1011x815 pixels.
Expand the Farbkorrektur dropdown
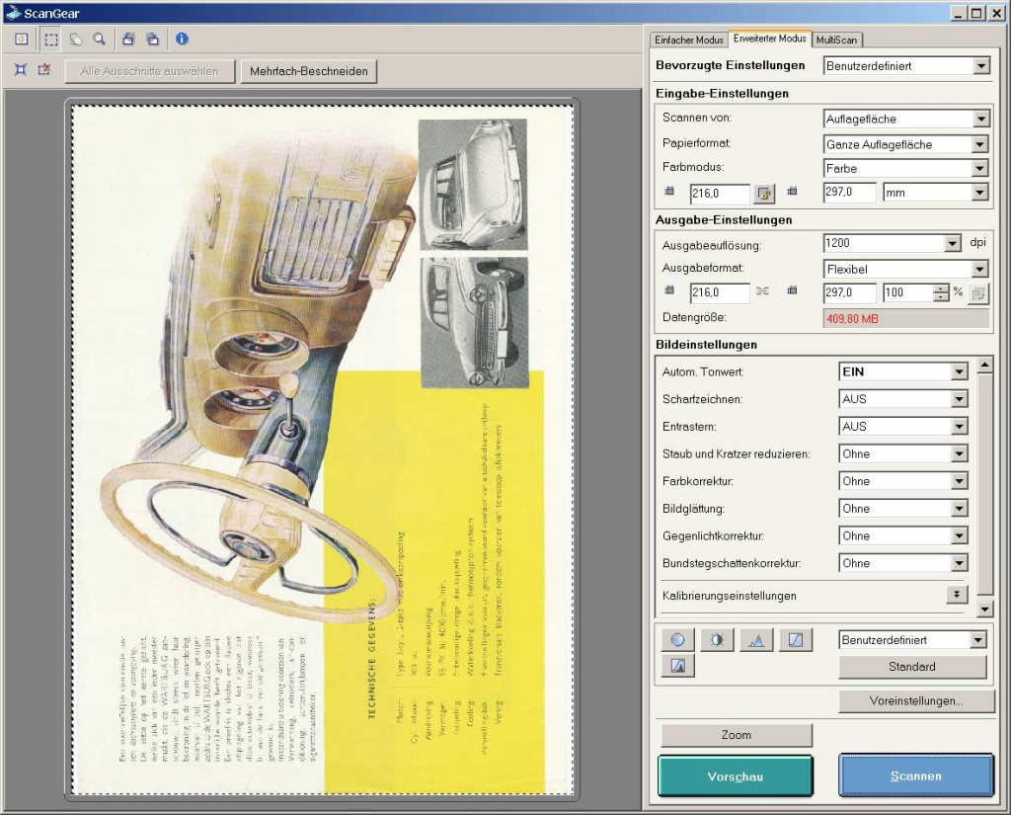coord(903,481)
